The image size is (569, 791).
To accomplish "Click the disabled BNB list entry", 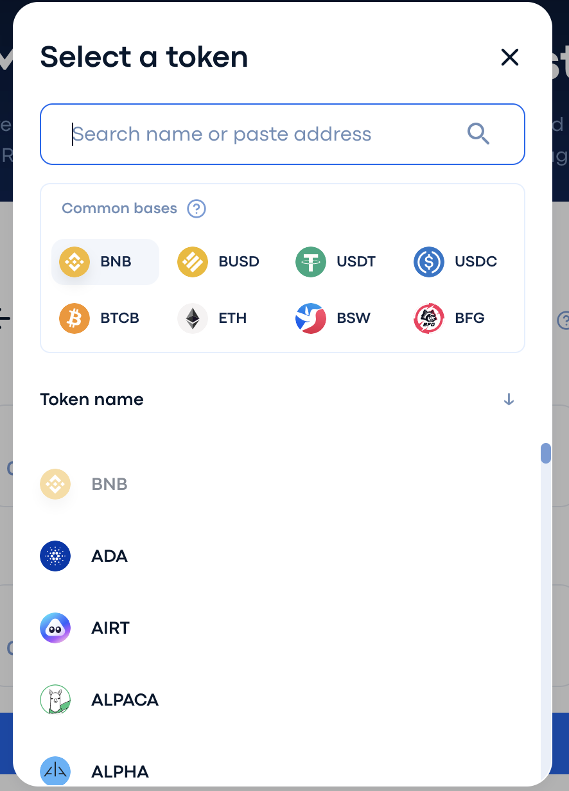I will coord(109,484).
